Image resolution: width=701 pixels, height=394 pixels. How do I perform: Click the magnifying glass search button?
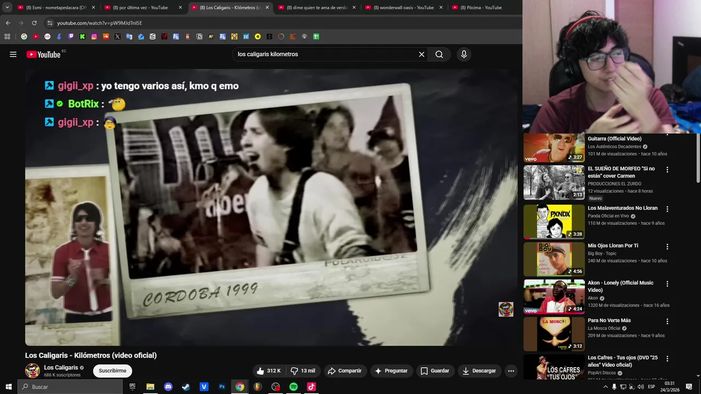tap(439, 54)
